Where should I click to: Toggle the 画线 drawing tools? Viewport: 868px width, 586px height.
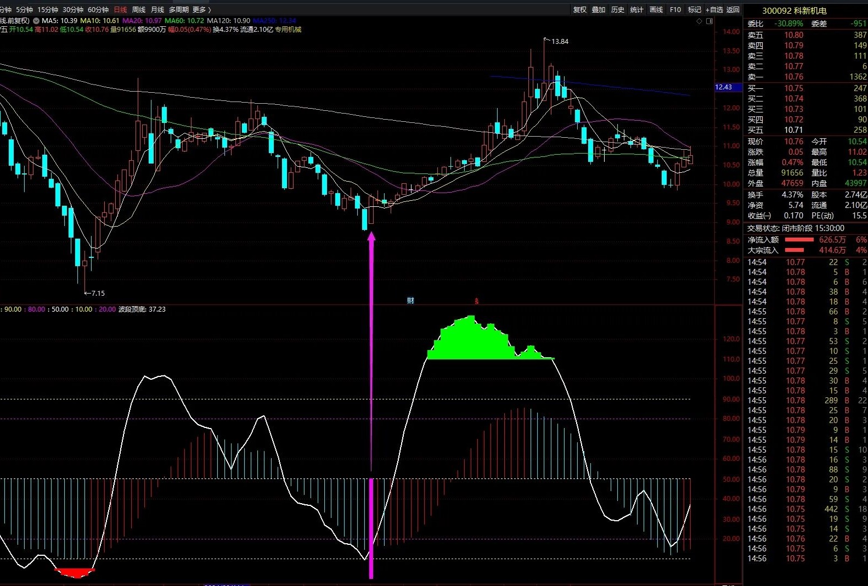(x=656, y=10)
